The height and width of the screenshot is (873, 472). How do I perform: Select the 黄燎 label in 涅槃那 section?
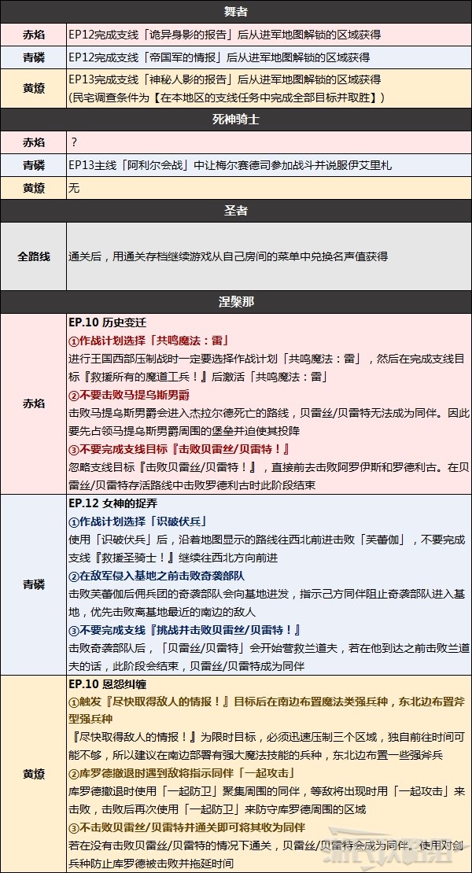pyautogui.click(x=33, y=773)
